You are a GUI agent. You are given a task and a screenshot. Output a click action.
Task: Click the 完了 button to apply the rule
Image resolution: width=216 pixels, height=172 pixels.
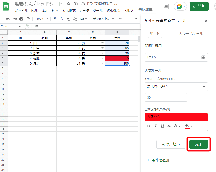[x=198, y=144]
